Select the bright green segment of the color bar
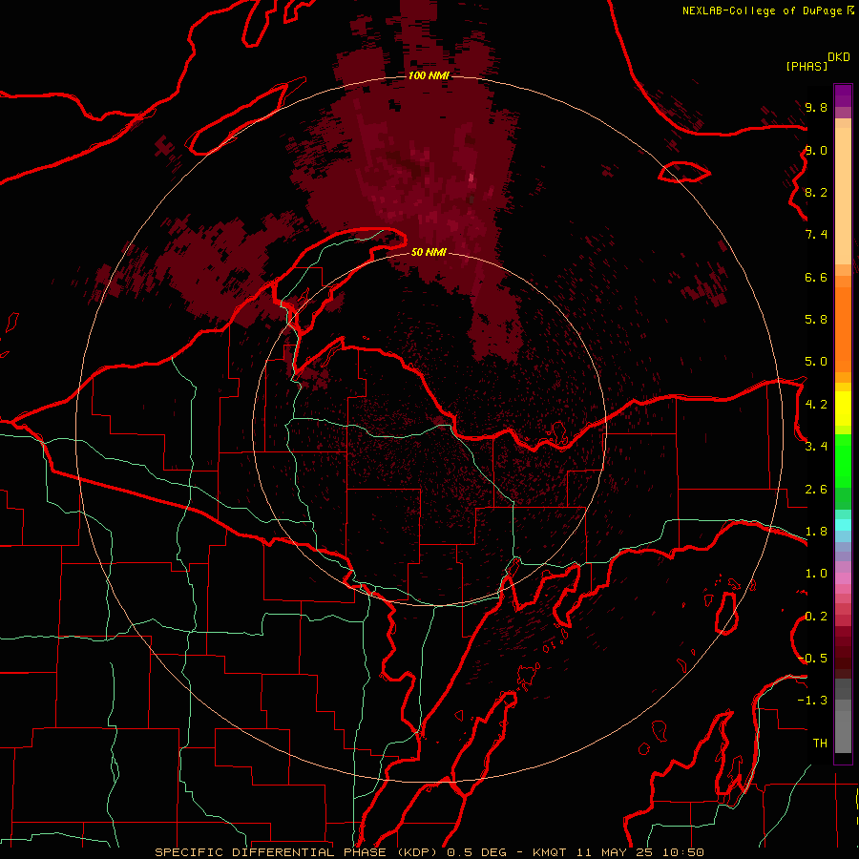Image resolution: width=859 pixels, height=859 pixels. (843, 461)
